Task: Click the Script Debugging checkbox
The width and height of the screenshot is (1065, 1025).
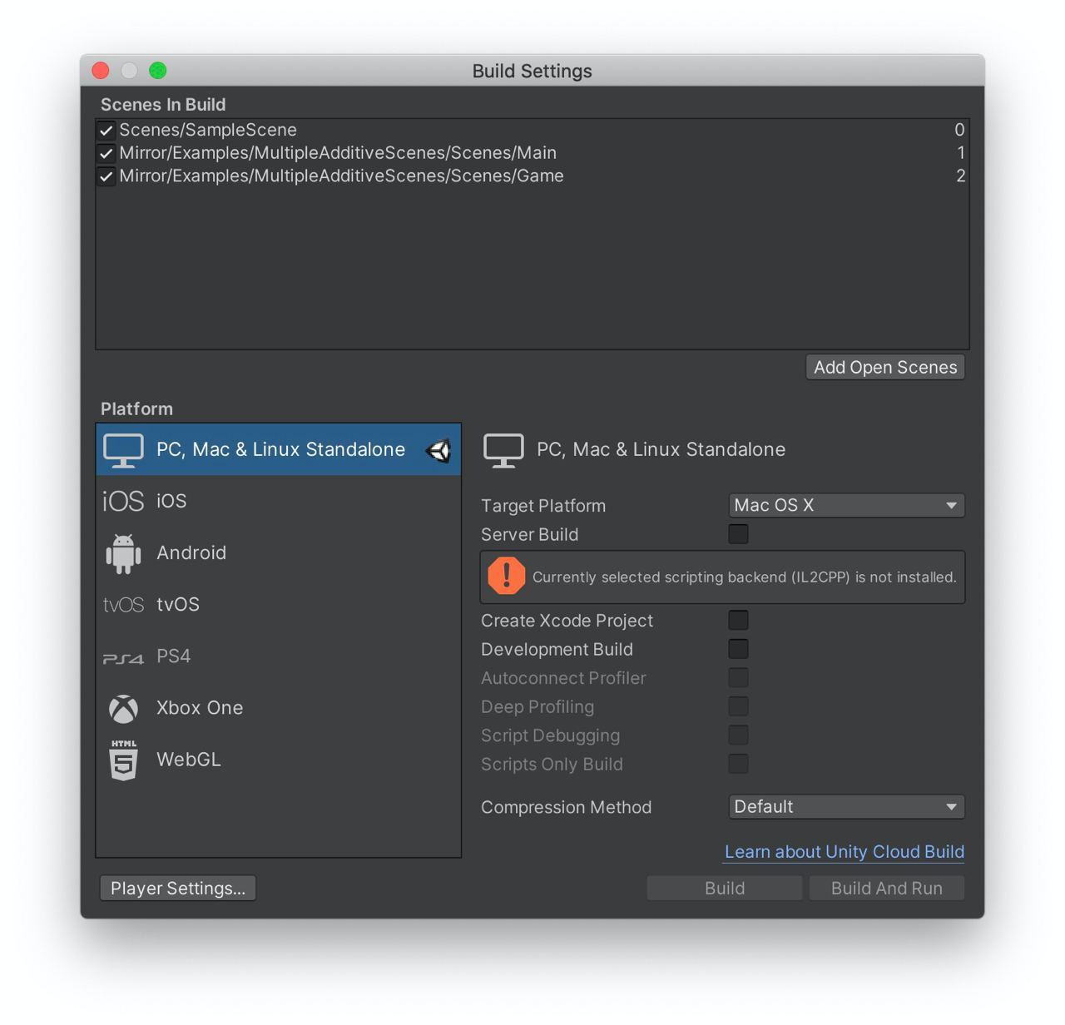Action: [738, 735]
